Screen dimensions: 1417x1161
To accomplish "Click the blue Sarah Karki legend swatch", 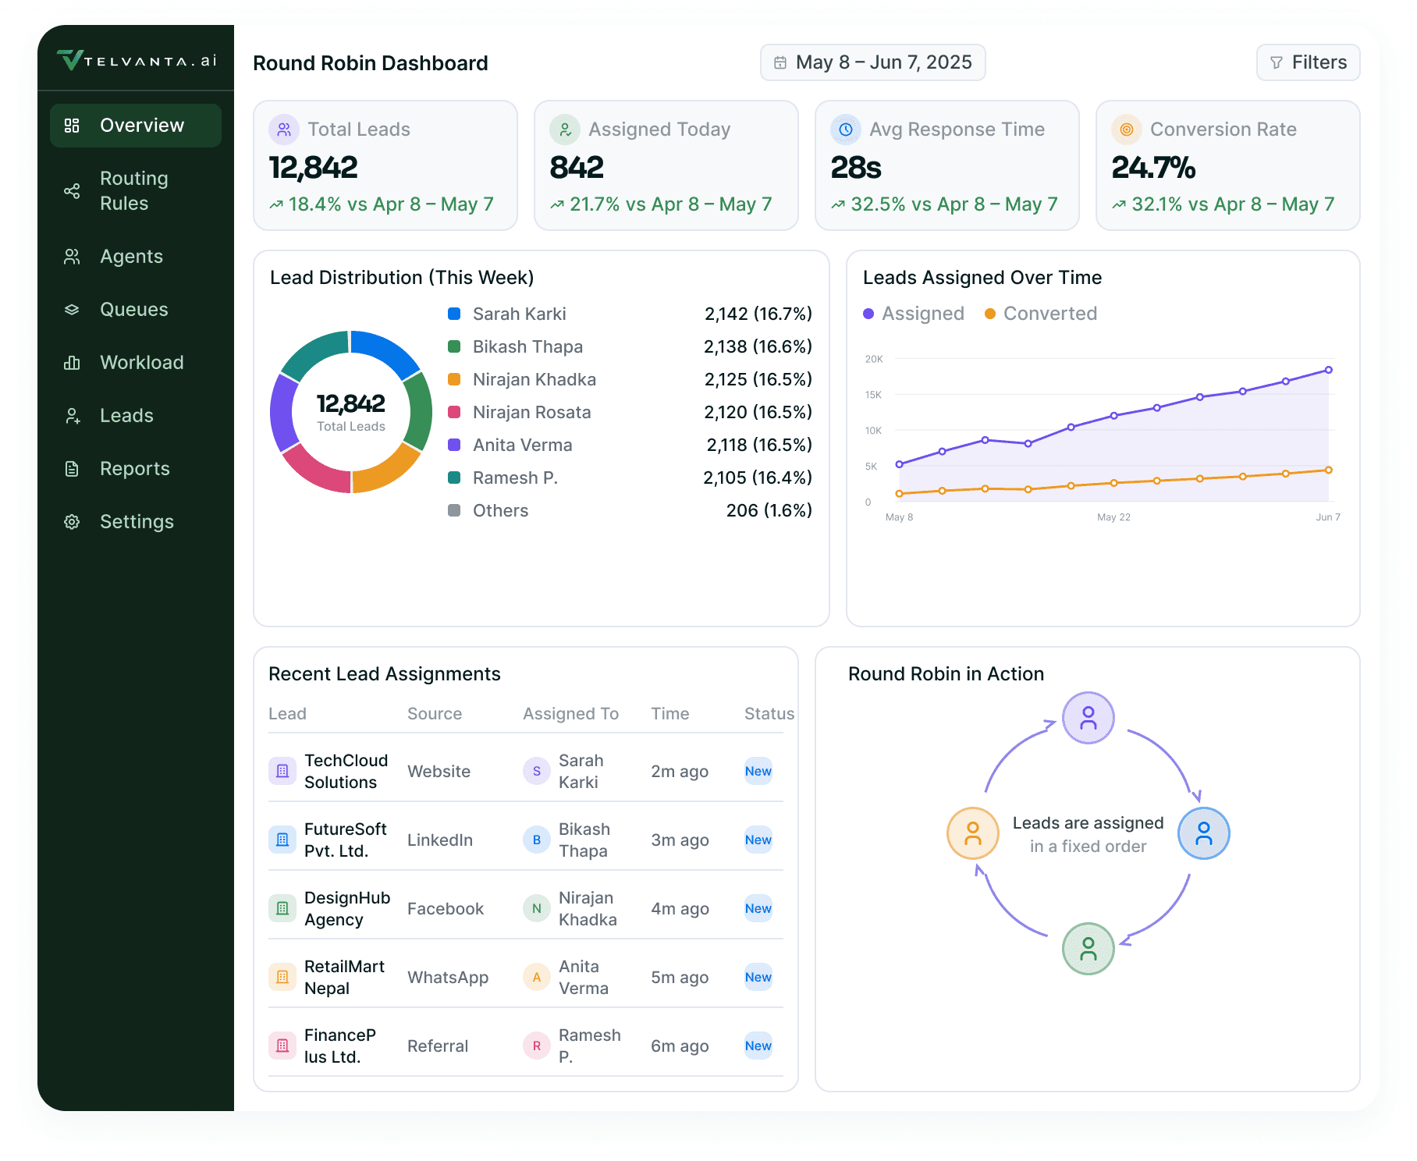I will [454, 314].
